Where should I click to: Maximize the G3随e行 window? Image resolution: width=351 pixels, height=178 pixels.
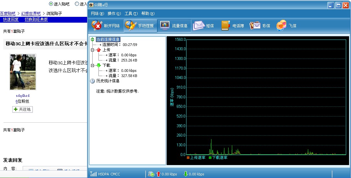(x=338, y=6)
